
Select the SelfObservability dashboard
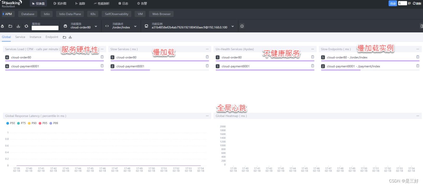pyautogui.click(x=117, y=14)
